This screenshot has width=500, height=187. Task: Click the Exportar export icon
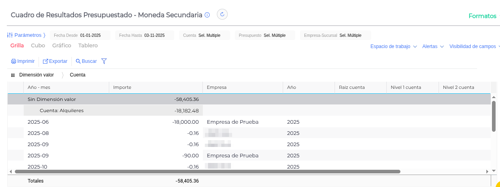click(x=45, y=61)
